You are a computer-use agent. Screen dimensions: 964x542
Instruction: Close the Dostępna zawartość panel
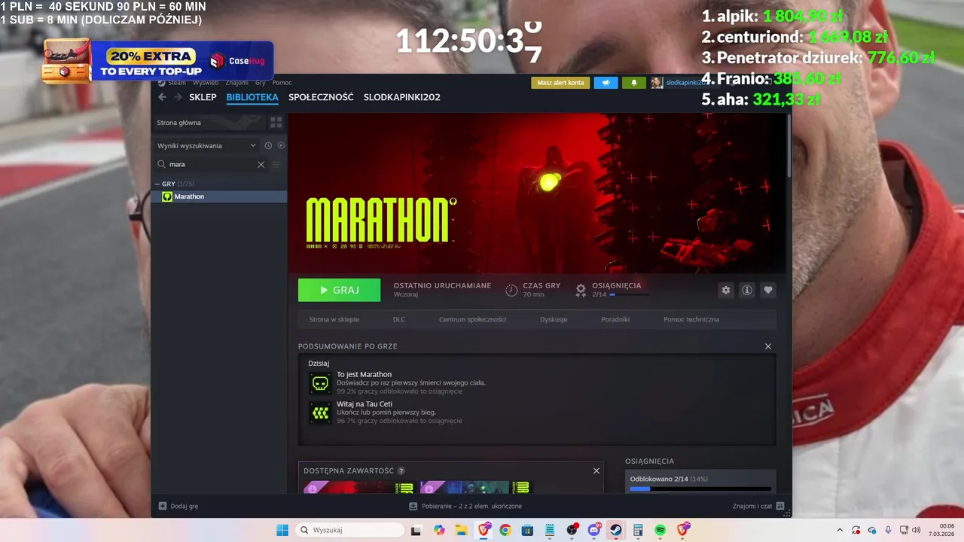(596, 470)
